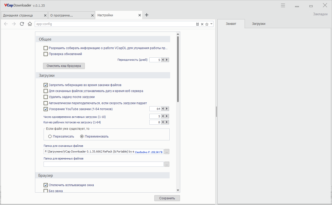The height and width of the screenshot is (205, 332).
Task: Click the Браузер section header
Action: pyautogui.click(x=103, y=176)
